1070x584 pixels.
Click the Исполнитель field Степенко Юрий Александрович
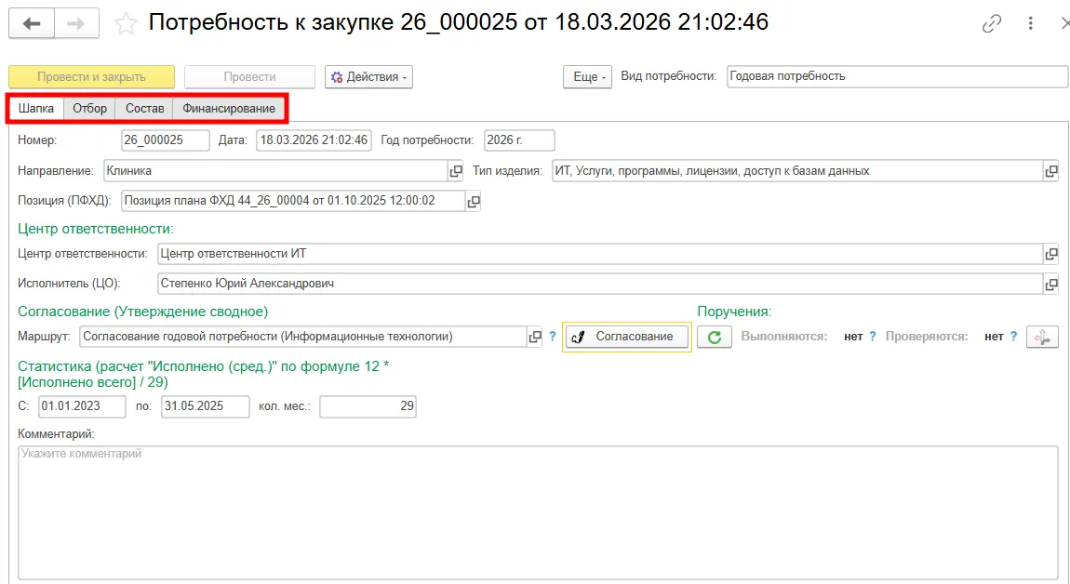(600, 284)
